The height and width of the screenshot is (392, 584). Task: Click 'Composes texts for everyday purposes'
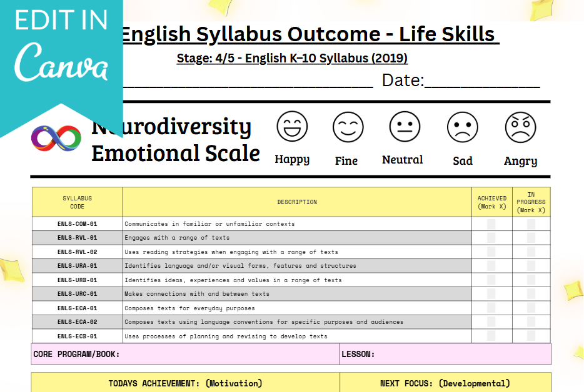point(189,308)
